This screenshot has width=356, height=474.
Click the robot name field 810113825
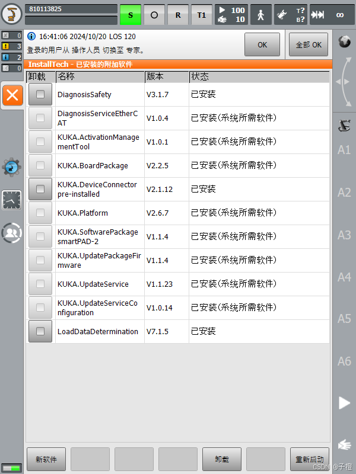[71, 9]
